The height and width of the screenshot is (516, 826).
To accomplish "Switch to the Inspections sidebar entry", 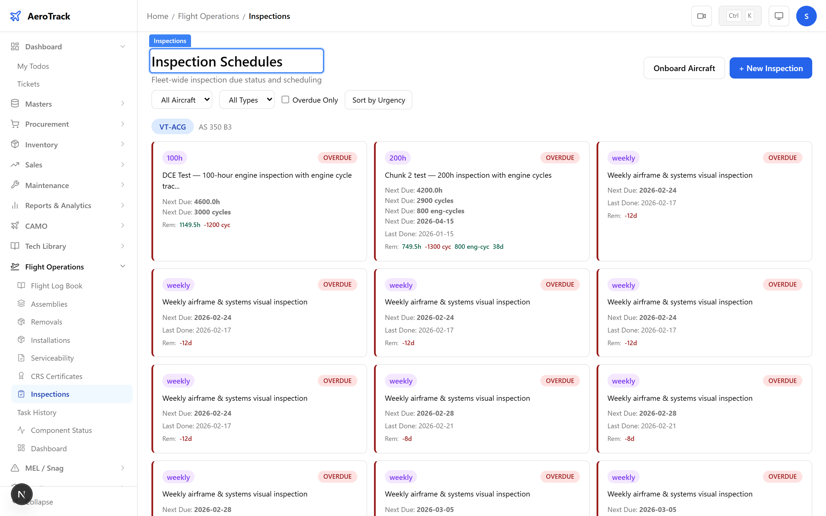I will (x=50, y=394).
